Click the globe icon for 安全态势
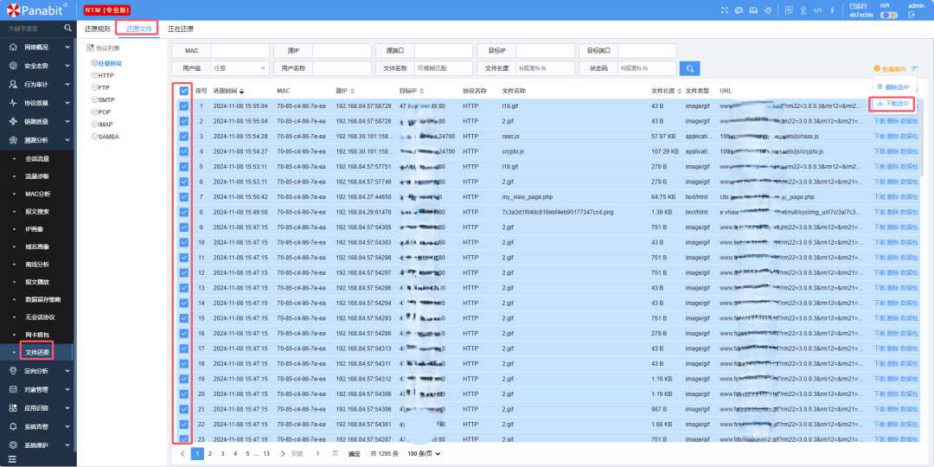 click(x=14, y=66)
